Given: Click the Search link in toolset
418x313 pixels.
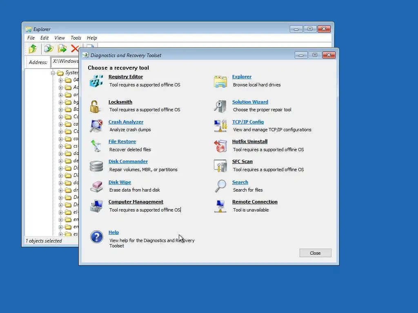Looking at the screenshot, I should [240, 182].
